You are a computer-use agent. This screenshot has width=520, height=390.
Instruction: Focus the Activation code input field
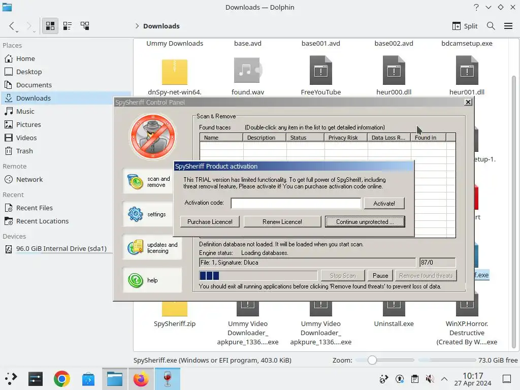[x=296, y=203]
